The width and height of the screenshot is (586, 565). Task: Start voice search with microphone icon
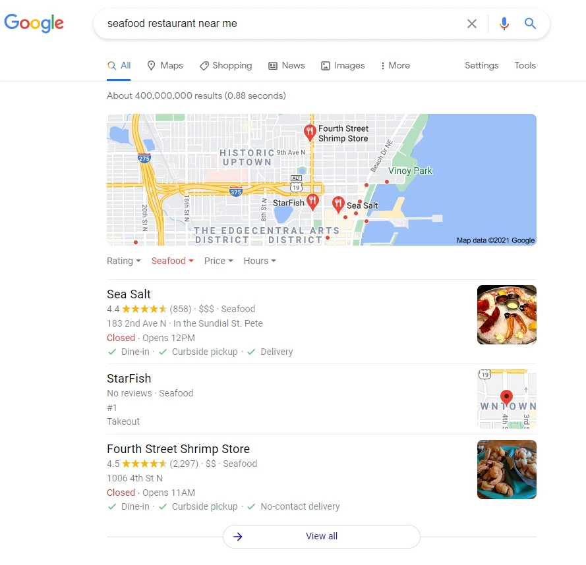pyautogui.click(x=504, y=24)
